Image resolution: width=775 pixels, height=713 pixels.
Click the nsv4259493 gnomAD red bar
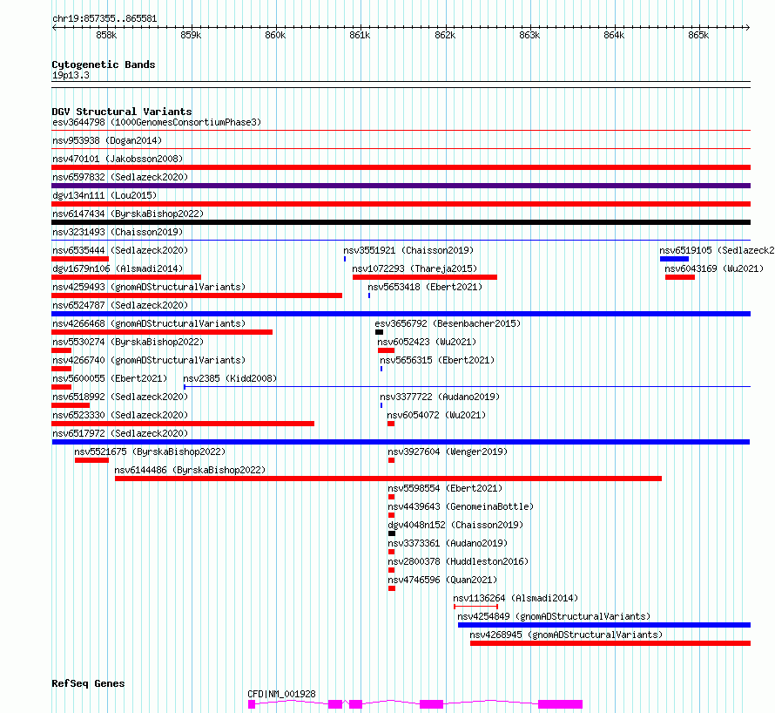click(x=197, y=295)
